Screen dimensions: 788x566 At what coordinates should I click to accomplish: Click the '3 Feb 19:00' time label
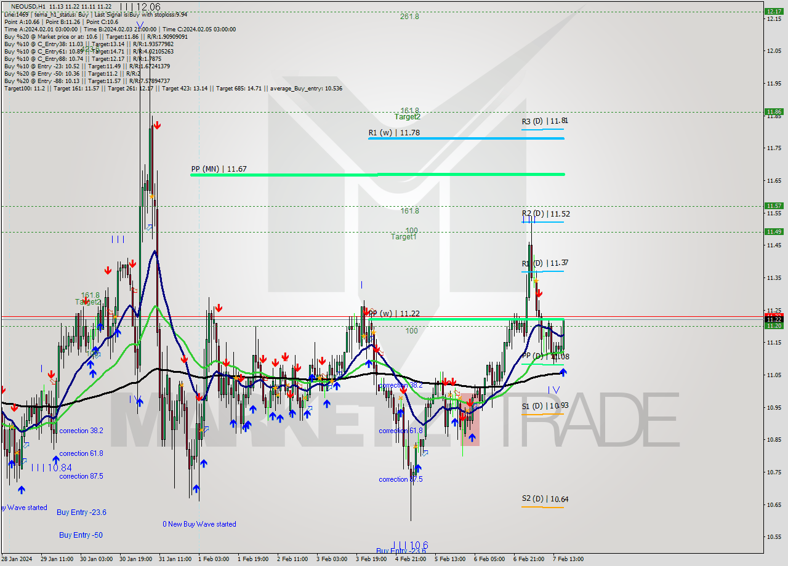pos(372,559)
